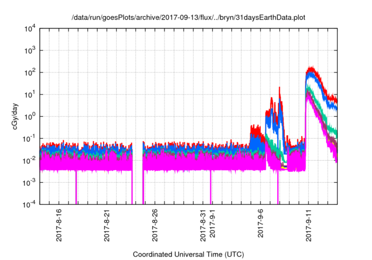Viewport: 372px width, 260px height.
Task: Click the 10^-2 y-axis tick label
Action: [x=29, y=161]
